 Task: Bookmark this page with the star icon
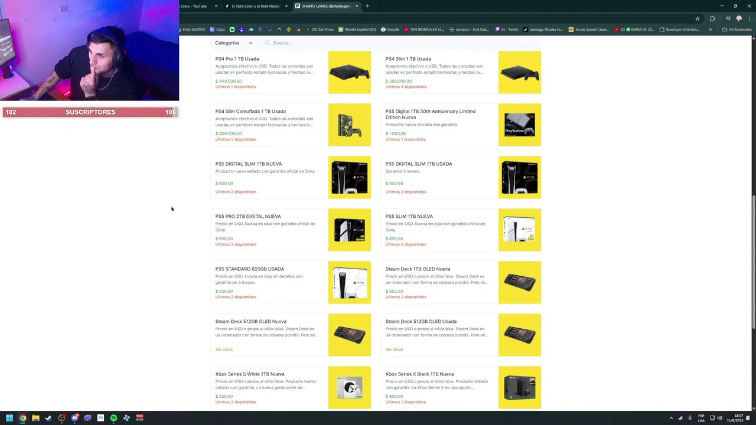pos(698,18)
